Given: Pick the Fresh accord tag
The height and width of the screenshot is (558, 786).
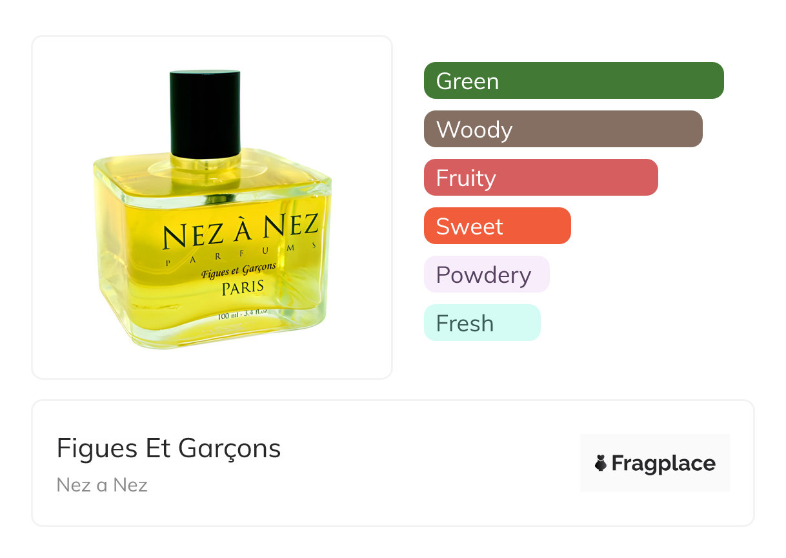Looking at the screenshot, I should point(481,323).
